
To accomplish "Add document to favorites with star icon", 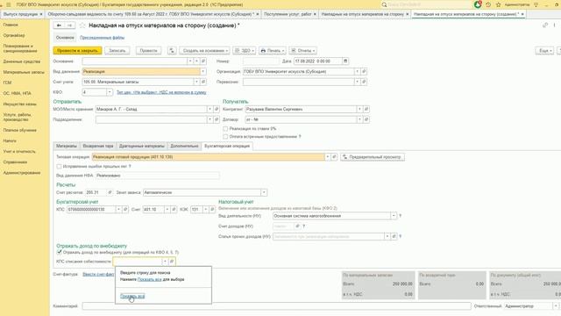I will 82,25.
